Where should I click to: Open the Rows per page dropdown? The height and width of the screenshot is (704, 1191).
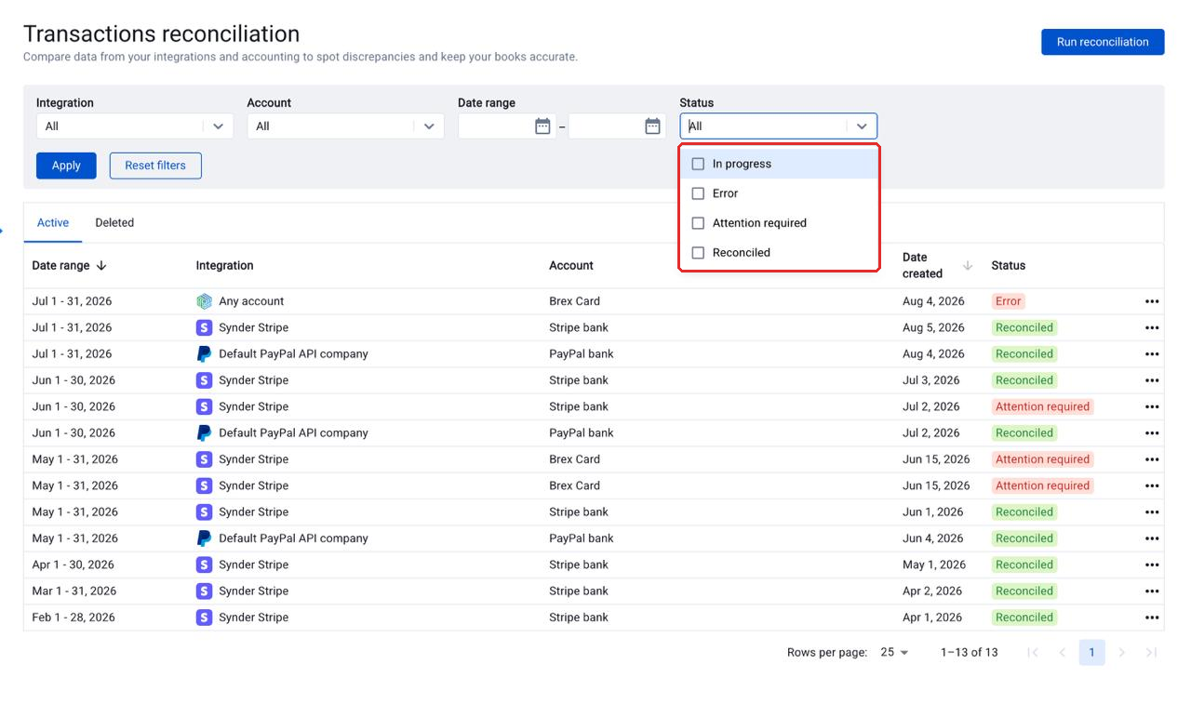[894, 653]
